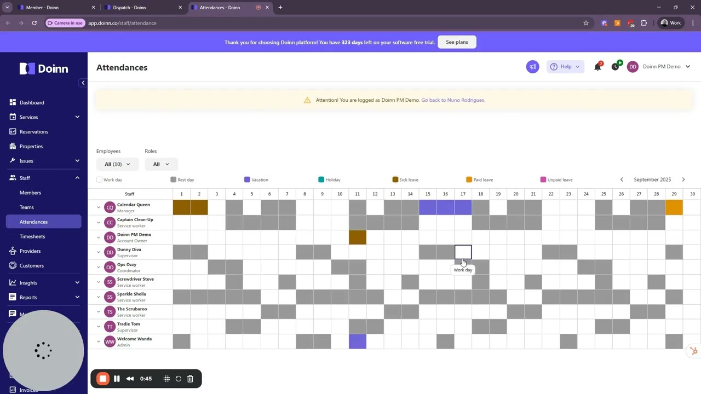Open the Help dropdown

(565, 67)
